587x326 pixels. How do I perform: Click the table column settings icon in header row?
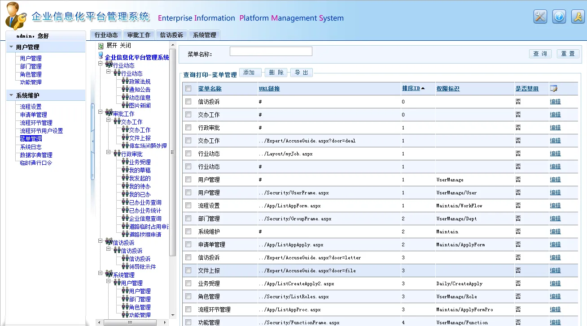[553, 89]
